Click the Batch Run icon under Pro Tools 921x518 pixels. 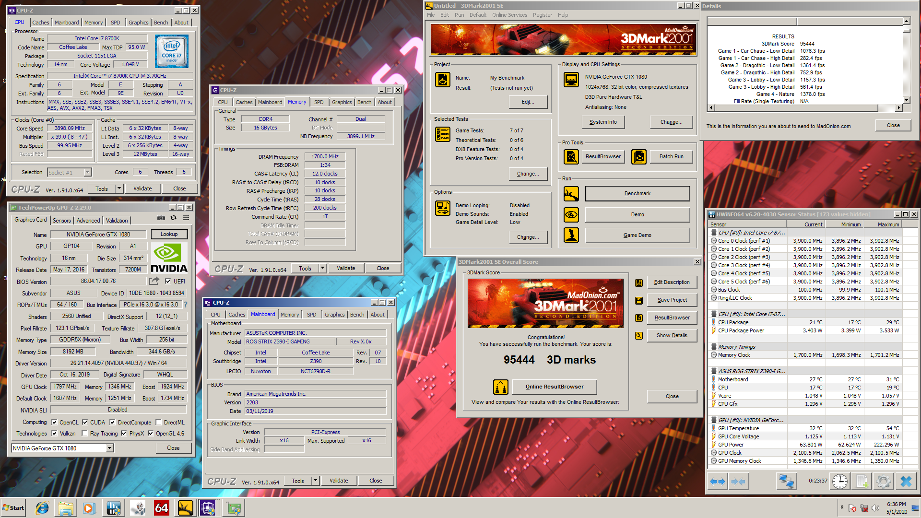coord(639,157)
